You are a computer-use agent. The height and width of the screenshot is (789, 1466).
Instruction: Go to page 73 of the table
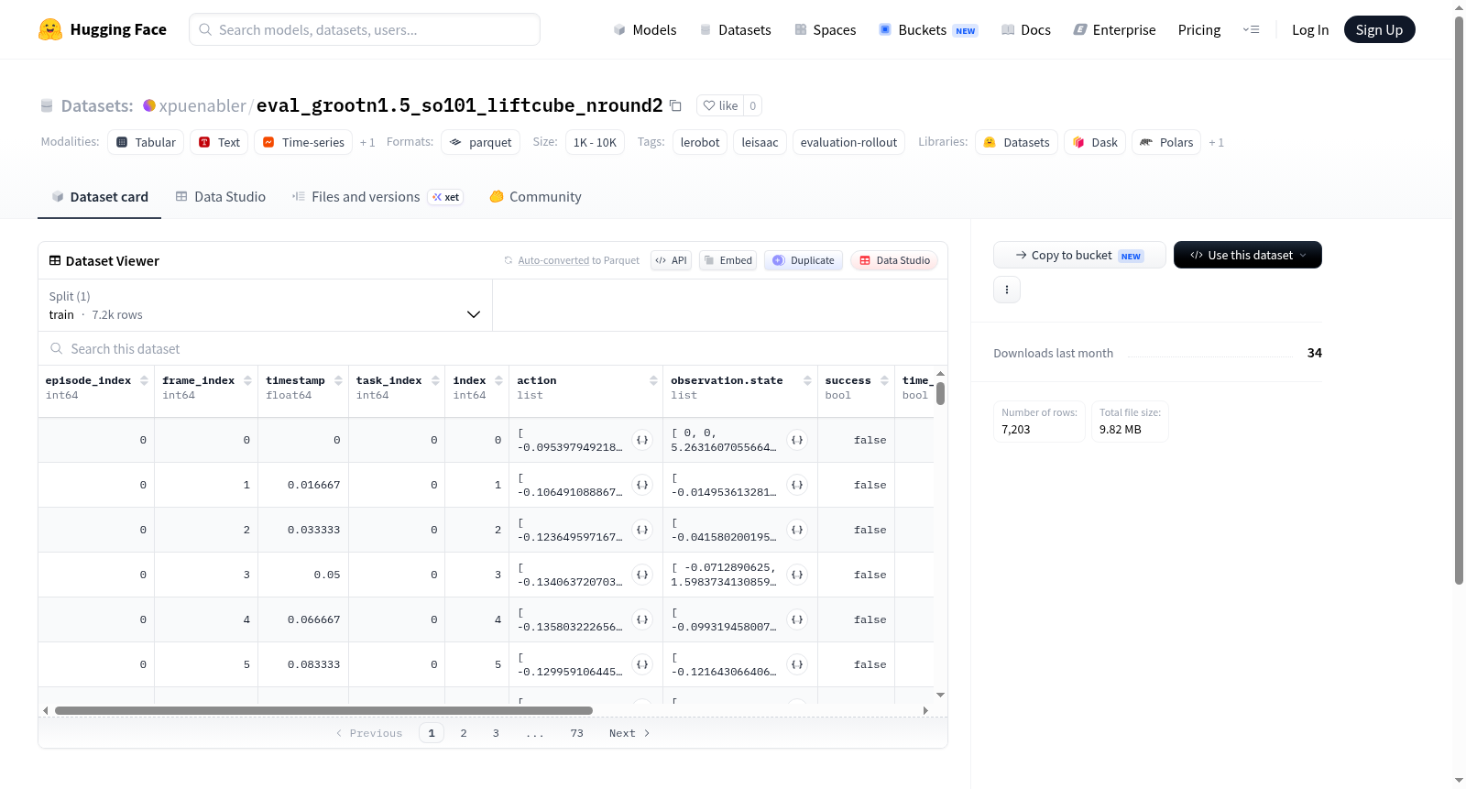coord(576,733)
